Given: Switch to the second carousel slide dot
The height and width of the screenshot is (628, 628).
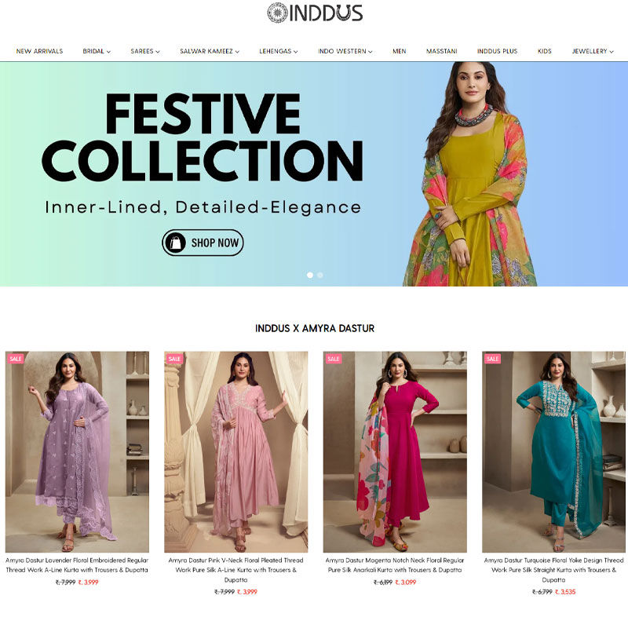Looking at the screenshot, I should tap(320, 276).
